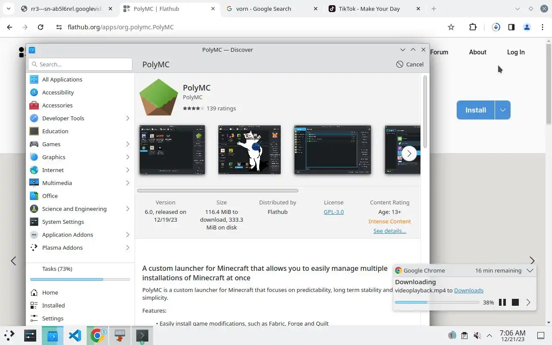552x345 pixels.
Task: Bookmark this page with star icon
Action: (x=451, y=27)
